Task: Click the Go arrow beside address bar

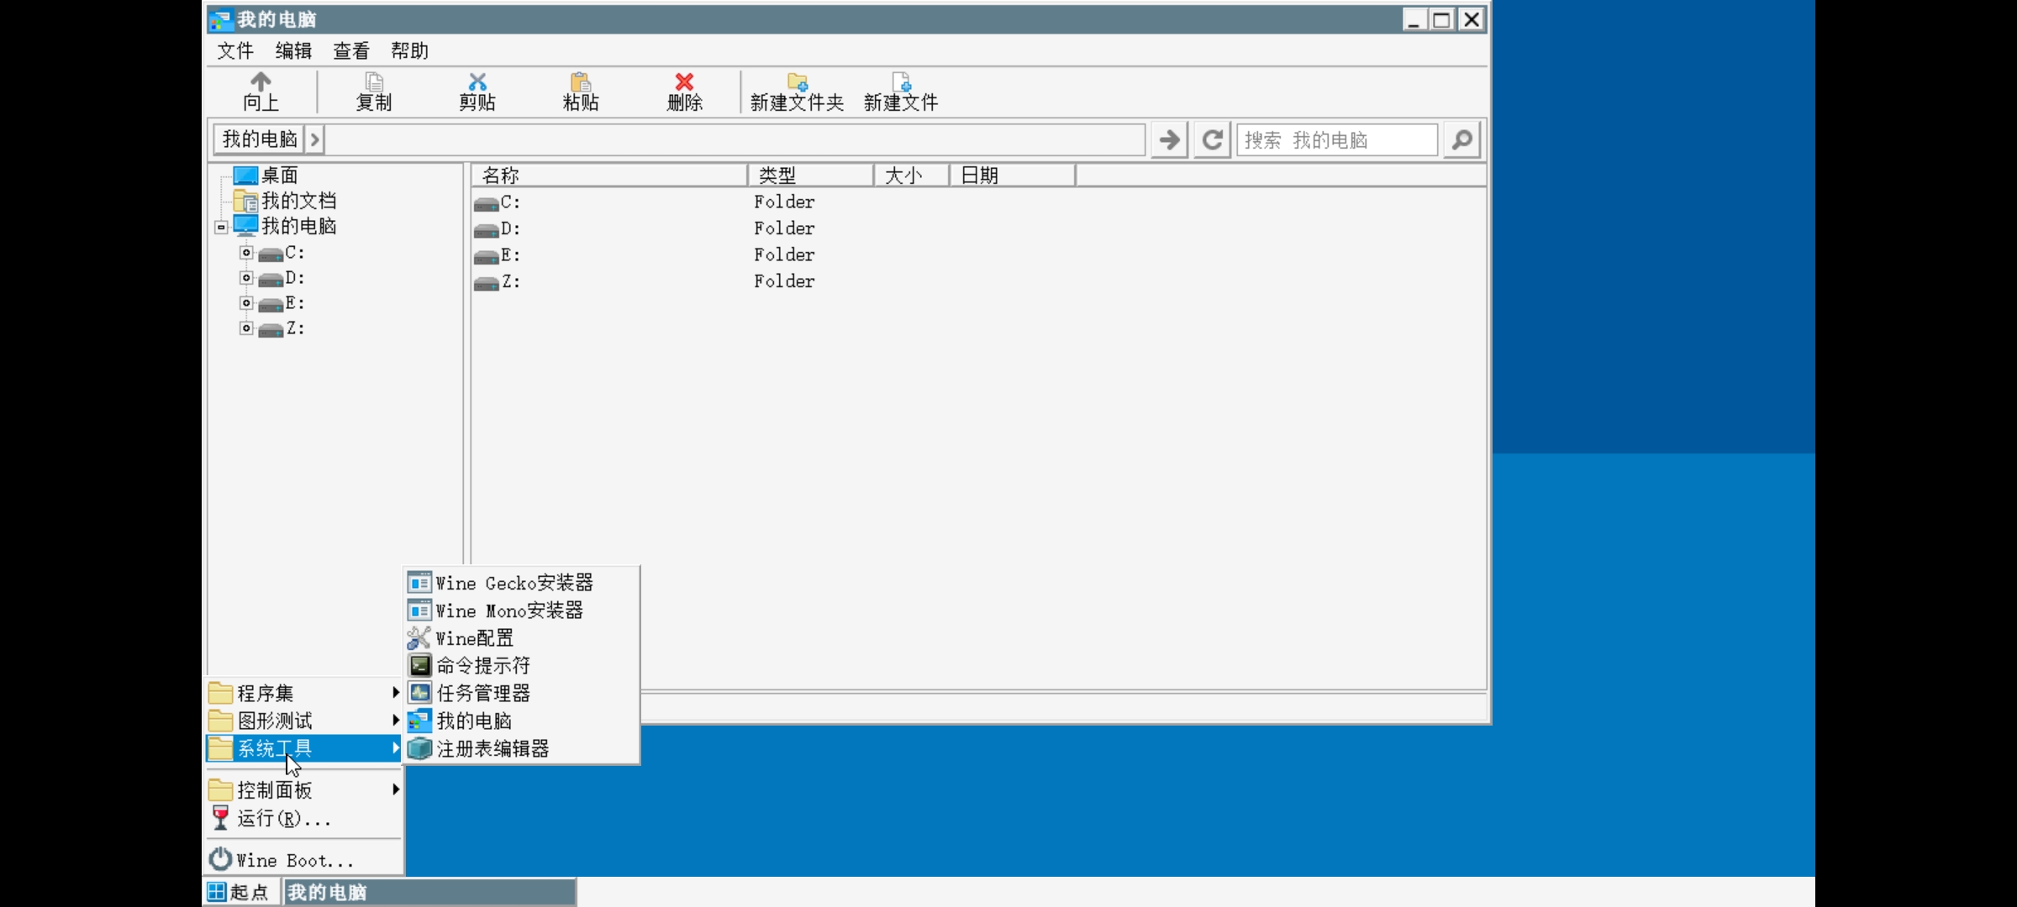Action: tap(1169, 139)
